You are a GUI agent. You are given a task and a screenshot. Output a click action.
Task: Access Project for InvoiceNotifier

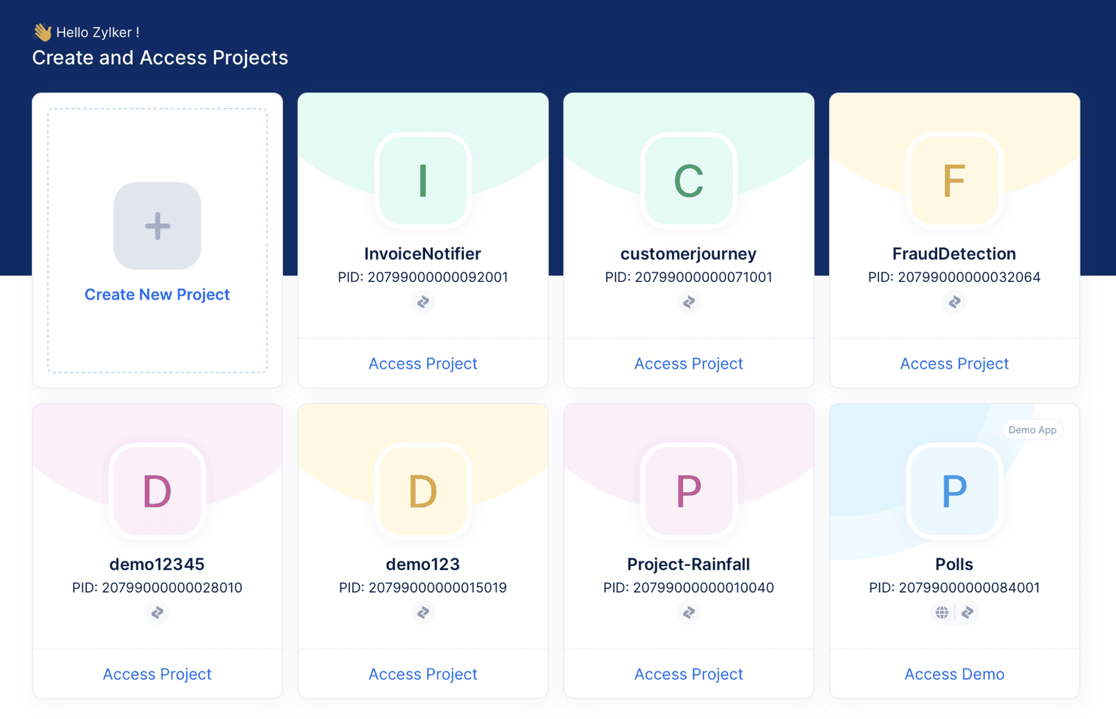point(423,363)
